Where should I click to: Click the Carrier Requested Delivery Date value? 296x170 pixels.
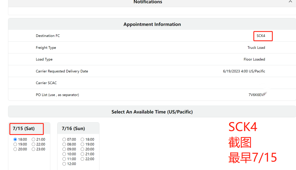[244, 71]
